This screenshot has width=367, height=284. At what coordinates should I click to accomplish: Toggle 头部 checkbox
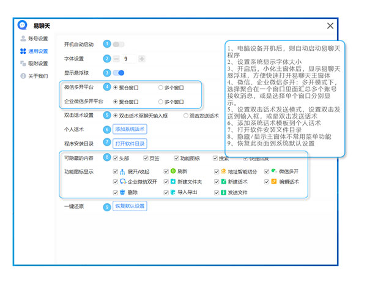pyautogui.click(x=116, y=159)
